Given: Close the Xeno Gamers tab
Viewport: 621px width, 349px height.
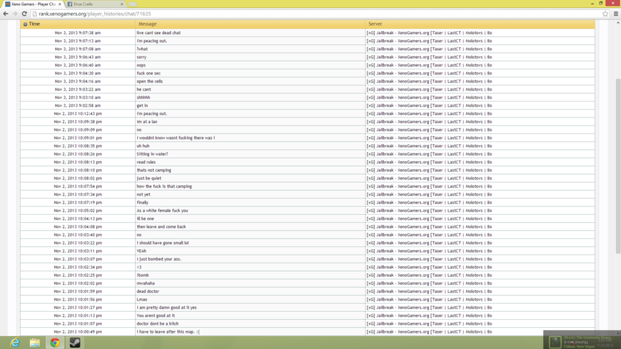Looking at the screenshot, I should pos(60,4).
